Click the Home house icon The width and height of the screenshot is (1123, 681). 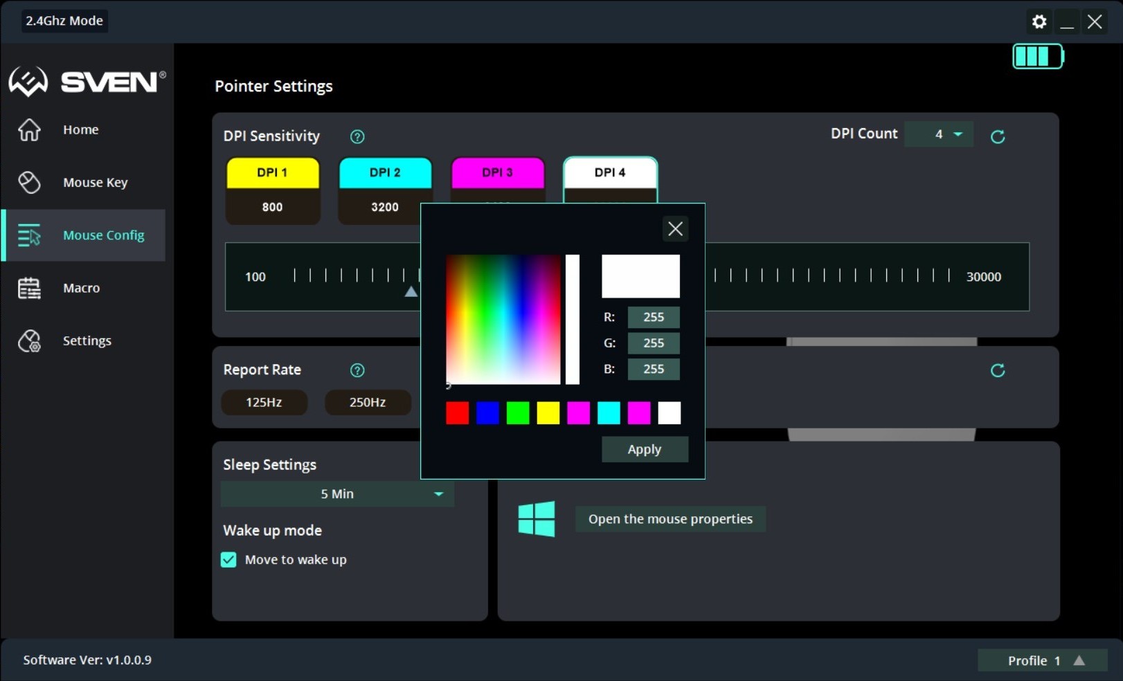[29, 129]
